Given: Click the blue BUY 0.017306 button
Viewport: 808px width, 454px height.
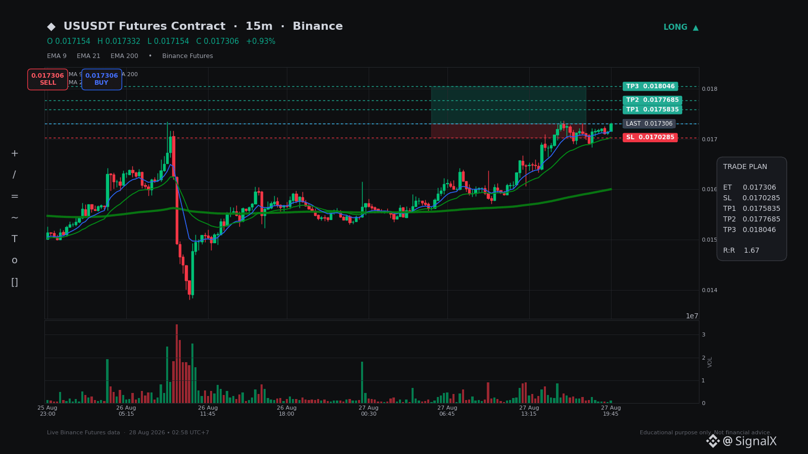Looking at the screenshot, I should [102, 79].
